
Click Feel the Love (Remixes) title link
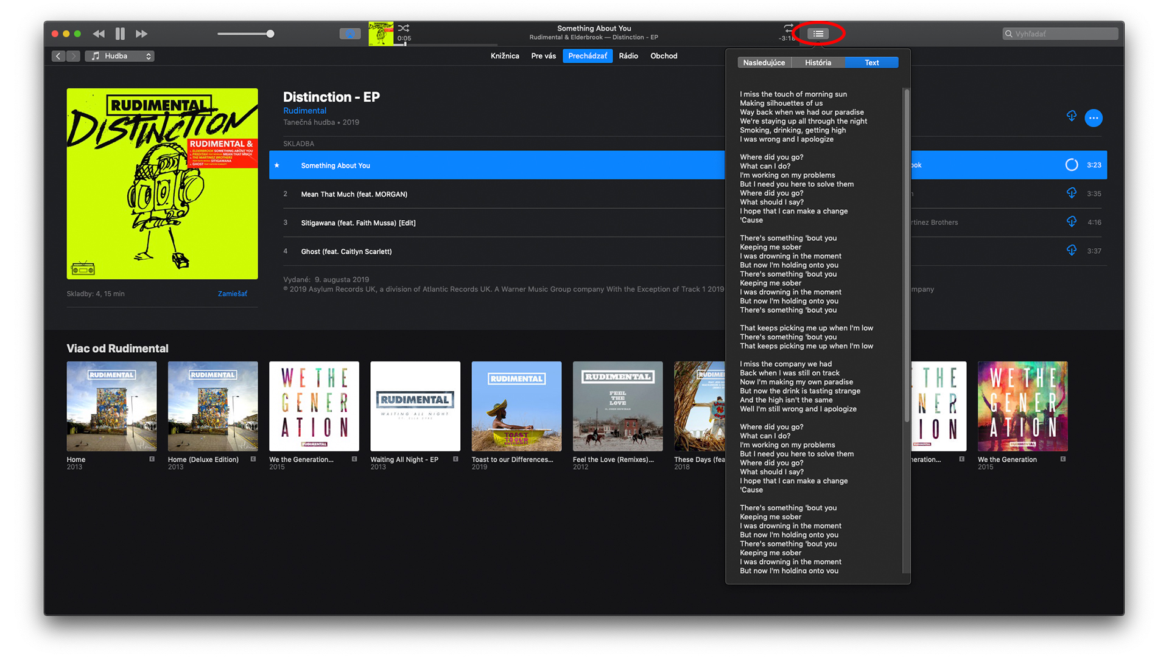pos(613,460)
